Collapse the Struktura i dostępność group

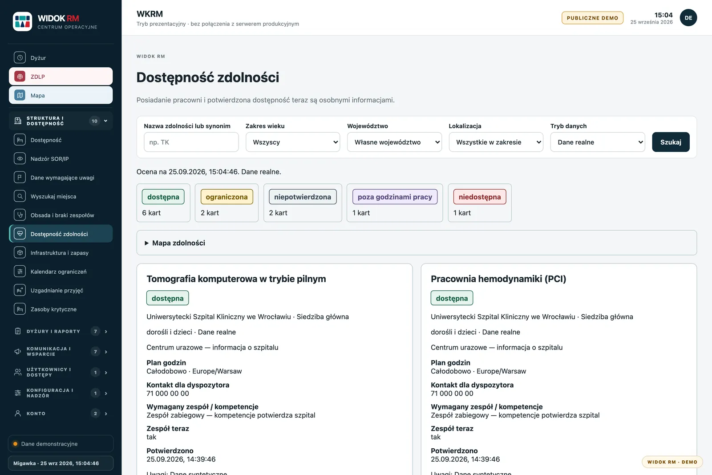coord(61,121)
